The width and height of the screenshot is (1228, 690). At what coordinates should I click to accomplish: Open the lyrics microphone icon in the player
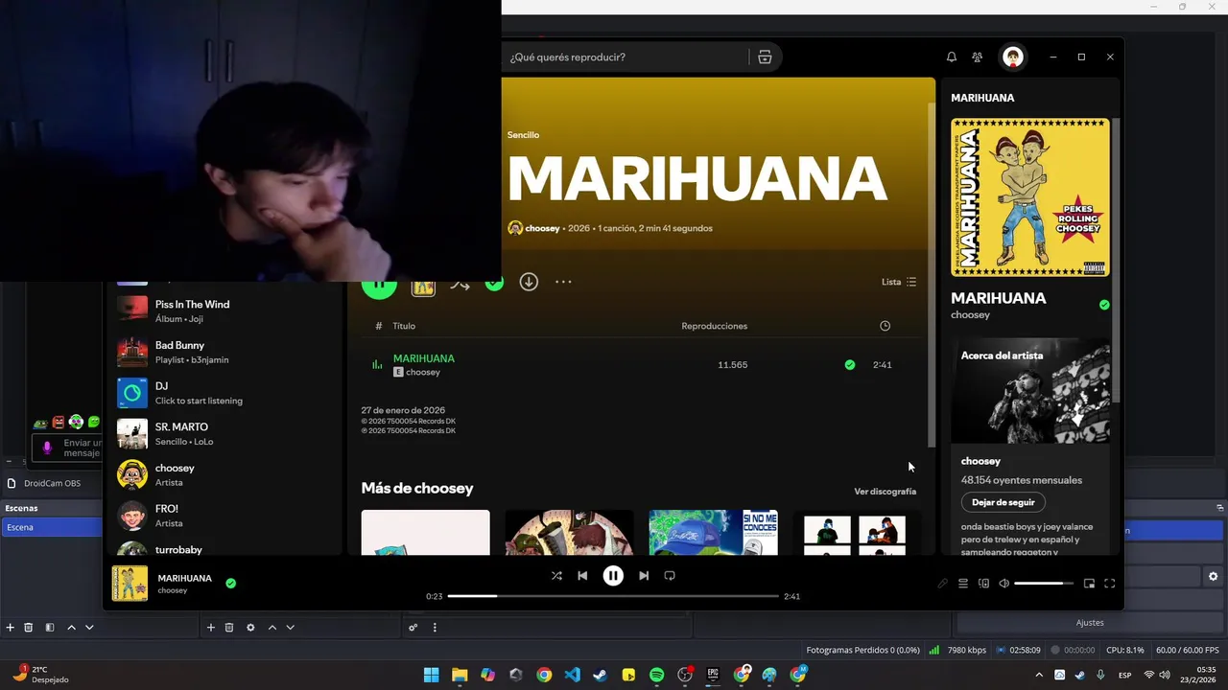942,584
